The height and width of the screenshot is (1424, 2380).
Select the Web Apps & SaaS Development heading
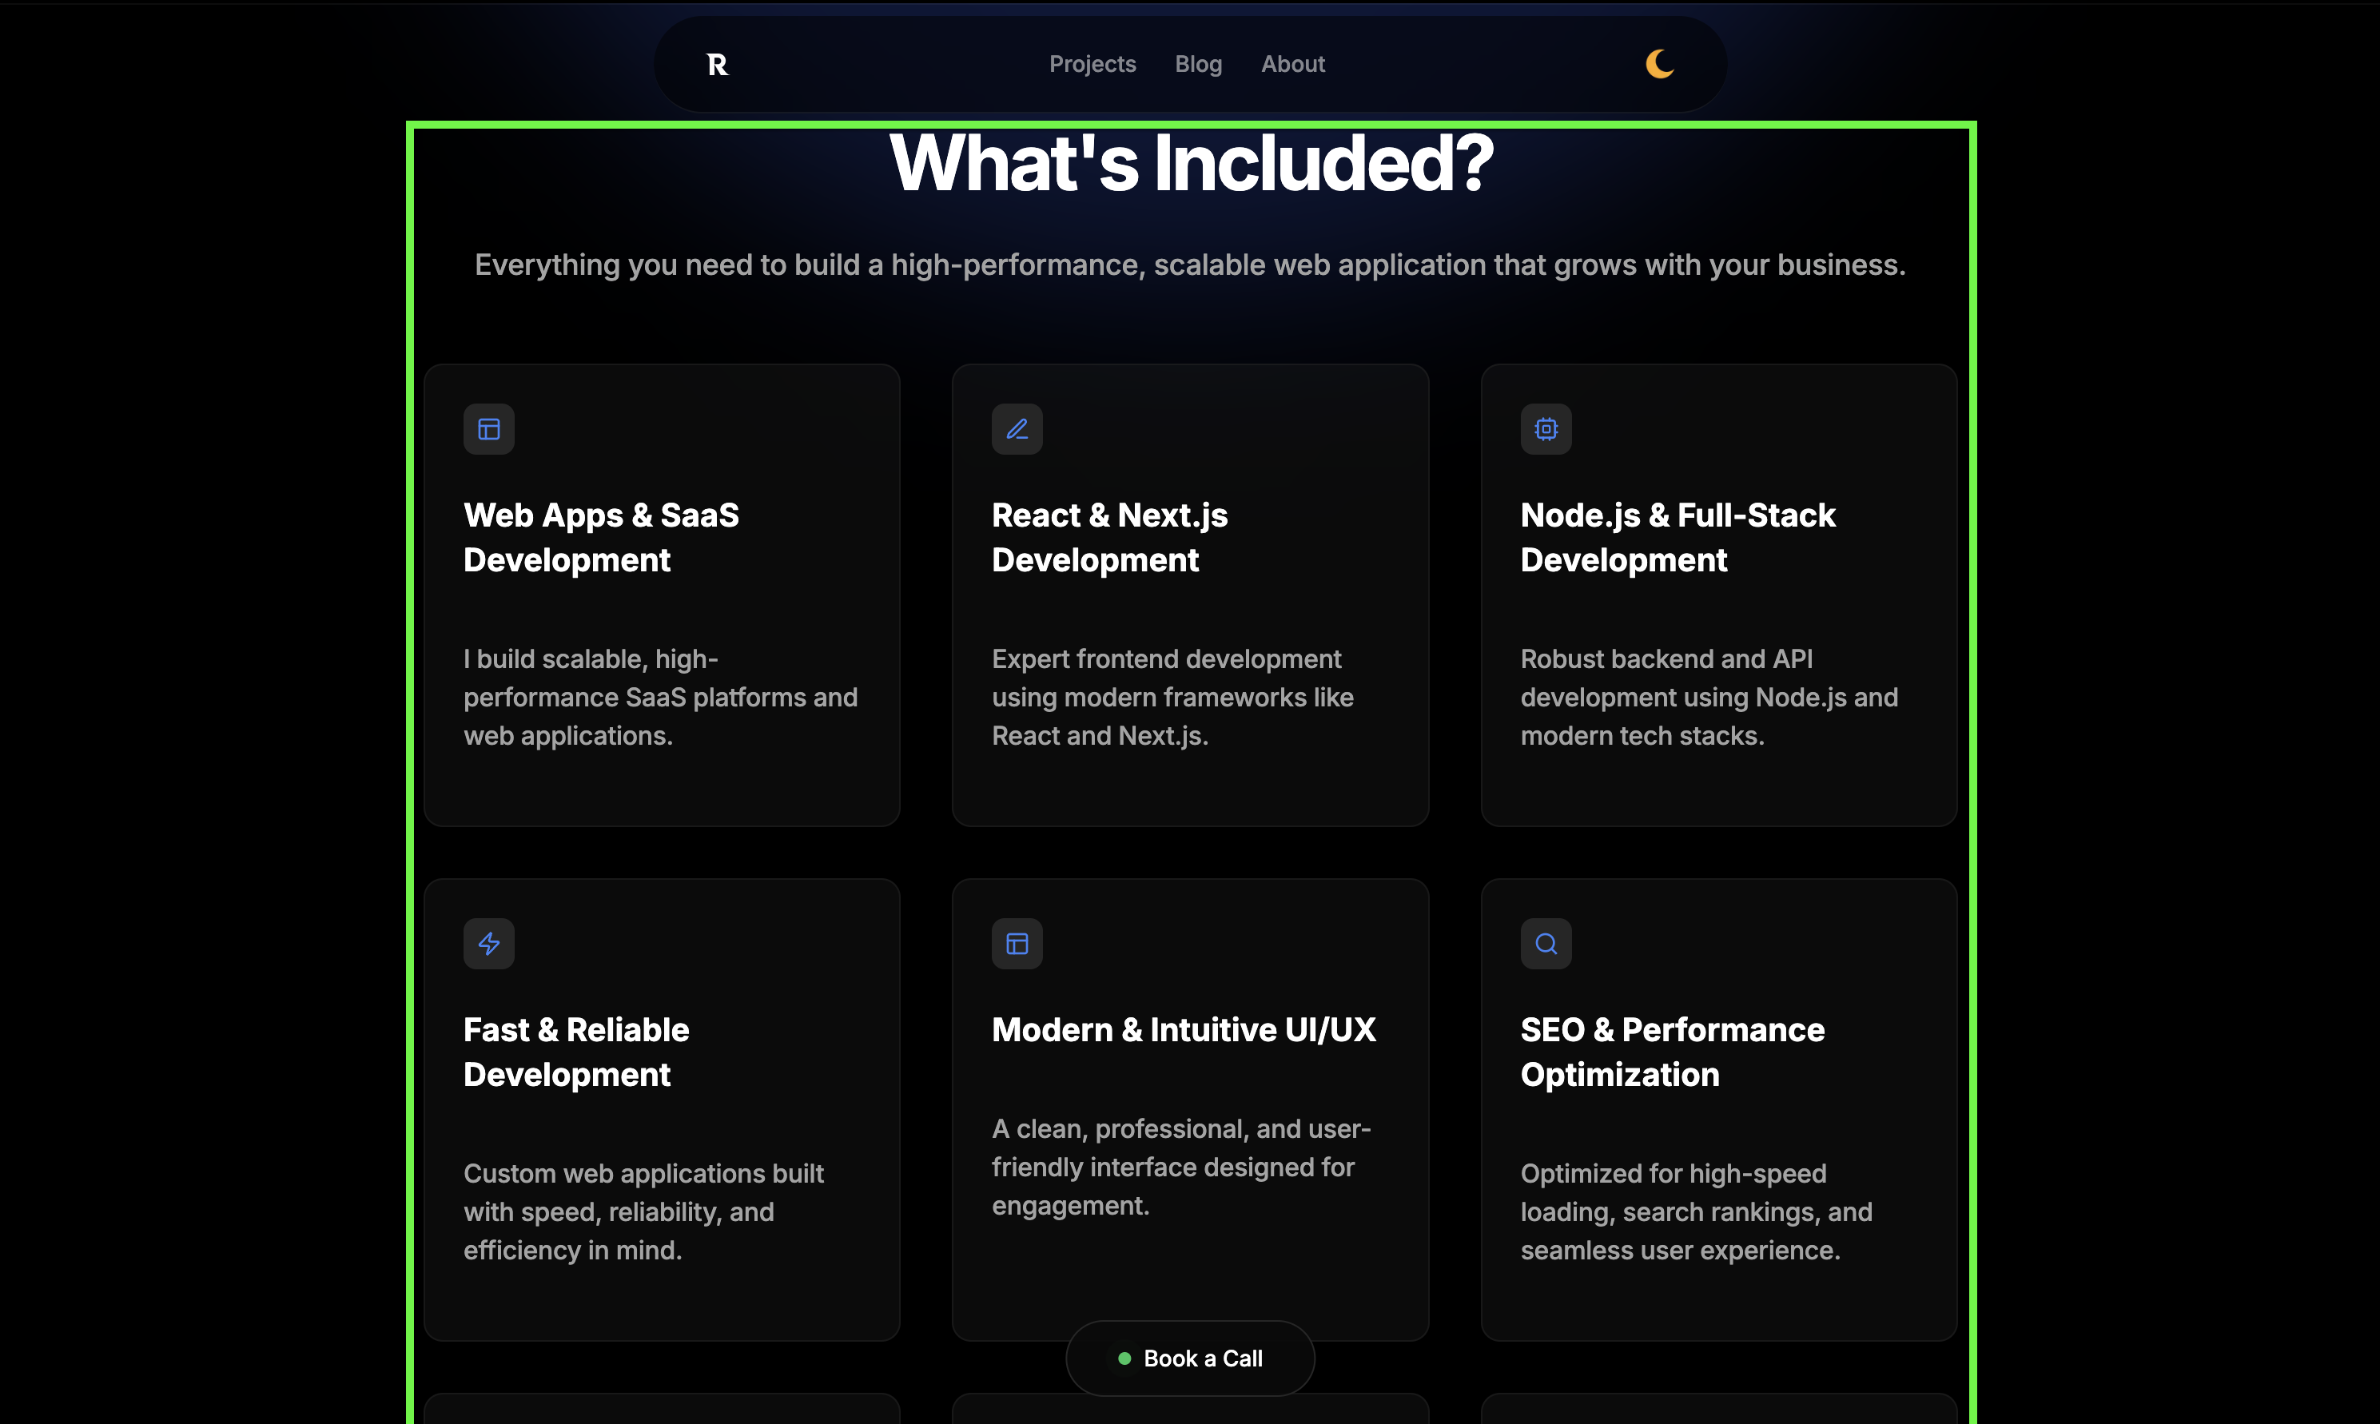[x=601, y=537]
